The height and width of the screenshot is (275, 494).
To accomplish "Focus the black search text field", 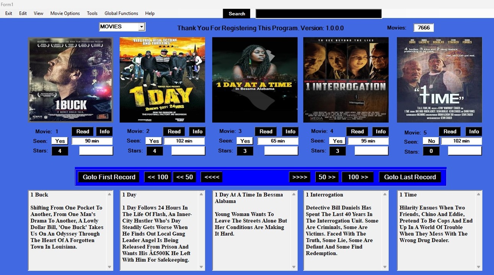I will (x=318, y=14).
